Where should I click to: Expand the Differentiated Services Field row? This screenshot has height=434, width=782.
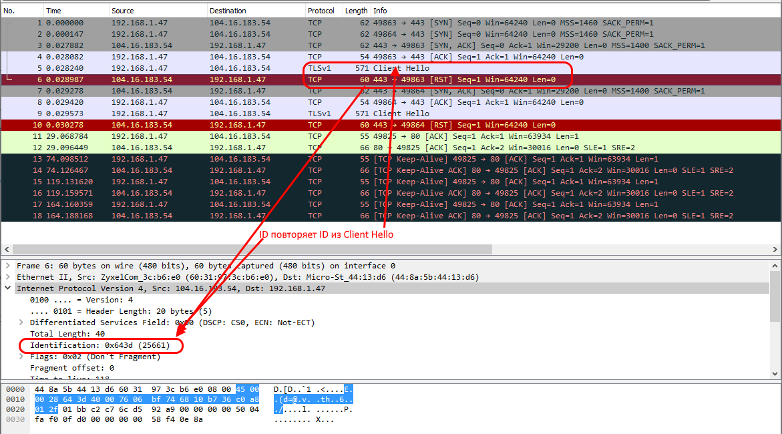21,322
